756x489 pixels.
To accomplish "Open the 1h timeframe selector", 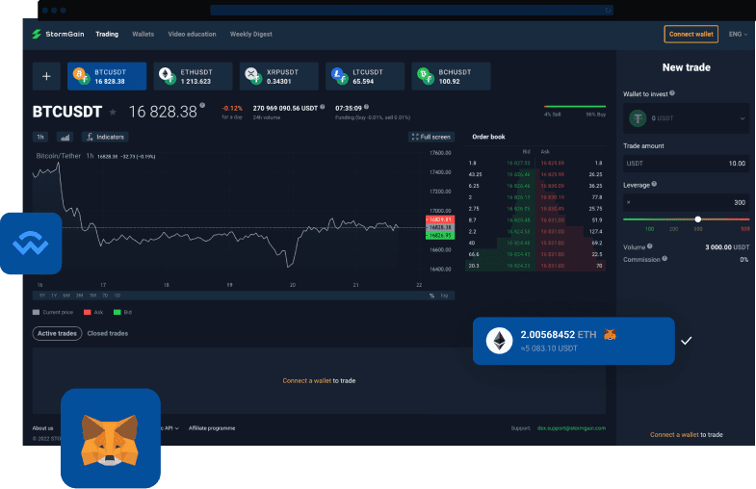I will [x=40, y=137].
